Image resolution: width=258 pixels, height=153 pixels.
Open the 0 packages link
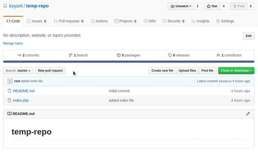click(128, 55)
